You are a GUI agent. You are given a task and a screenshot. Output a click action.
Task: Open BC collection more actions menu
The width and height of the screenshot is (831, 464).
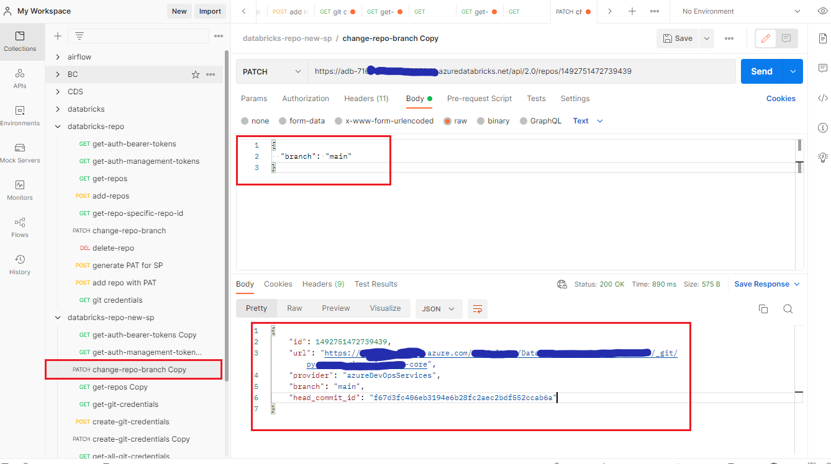211,74
